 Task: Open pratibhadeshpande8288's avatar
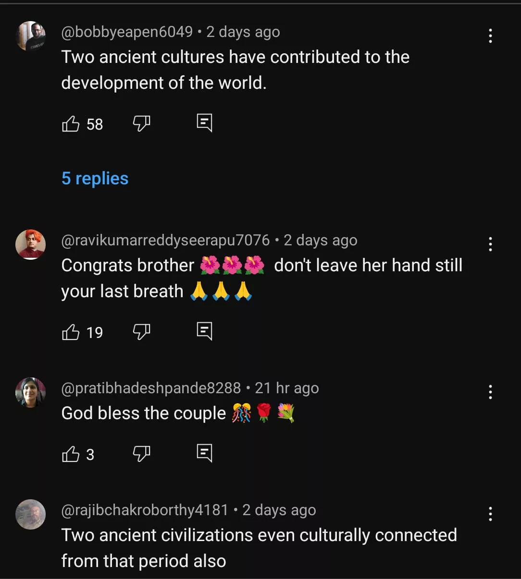tap(31, 392)
